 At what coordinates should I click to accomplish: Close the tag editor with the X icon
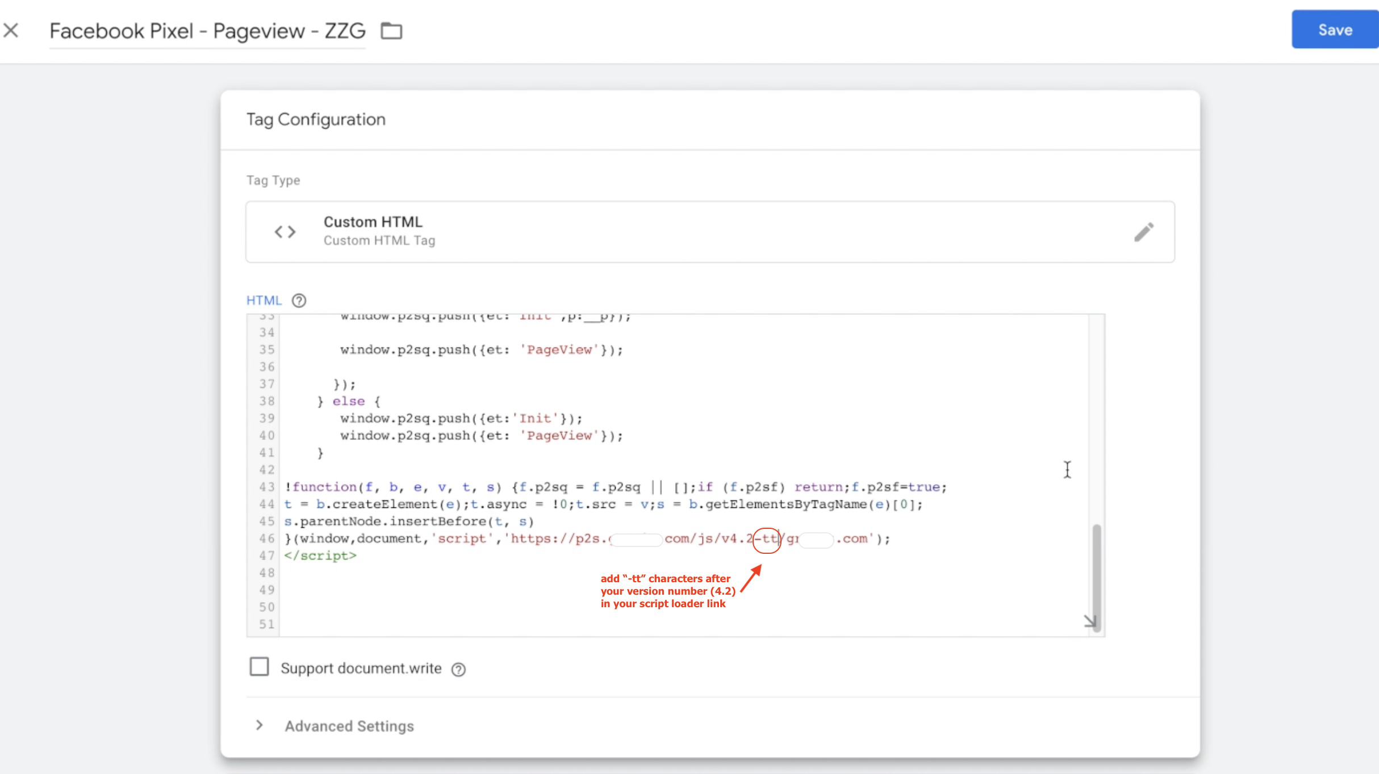pos(11,30)
